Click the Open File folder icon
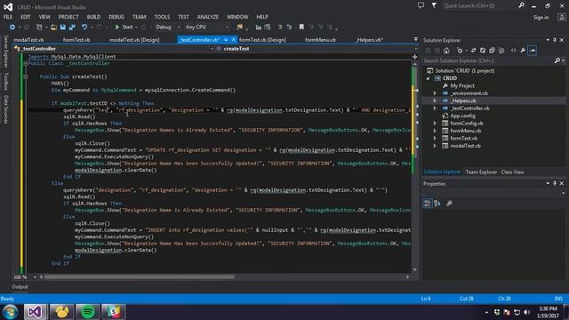Viewport: 569px width, 320px height. [x=53, y=28]
